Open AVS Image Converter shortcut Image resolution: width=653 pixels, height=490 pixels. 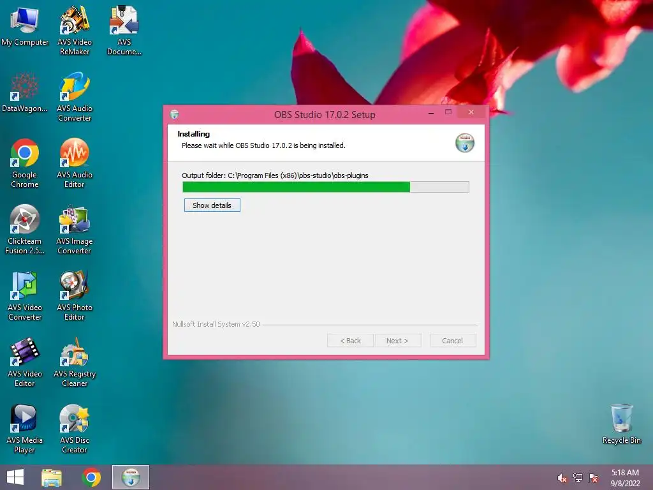pos(75,229)
